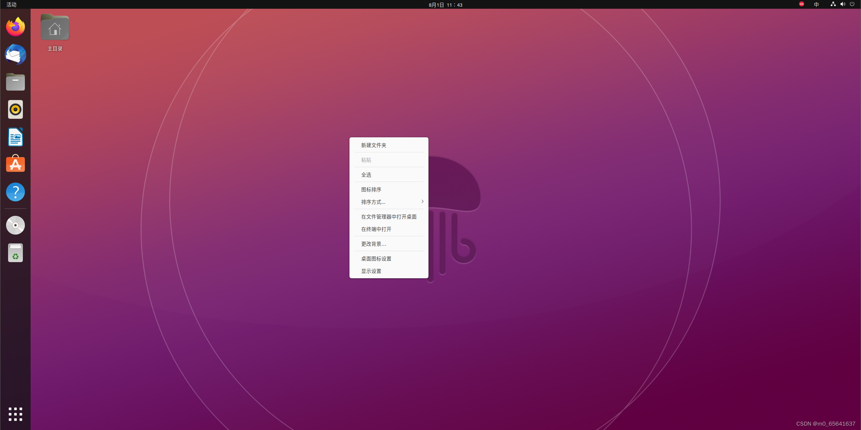Open LibreOffice Writer from the dock

tap(15, 137)
